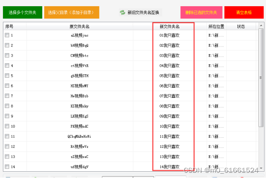
Task: Click the 新文件夹名 column header
Action: [x=170, y=26]
